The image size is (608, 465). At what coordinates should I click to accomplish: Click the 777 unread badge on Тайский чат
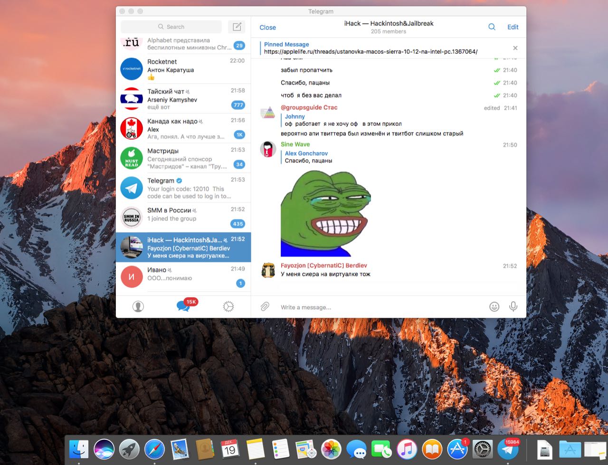238,105
